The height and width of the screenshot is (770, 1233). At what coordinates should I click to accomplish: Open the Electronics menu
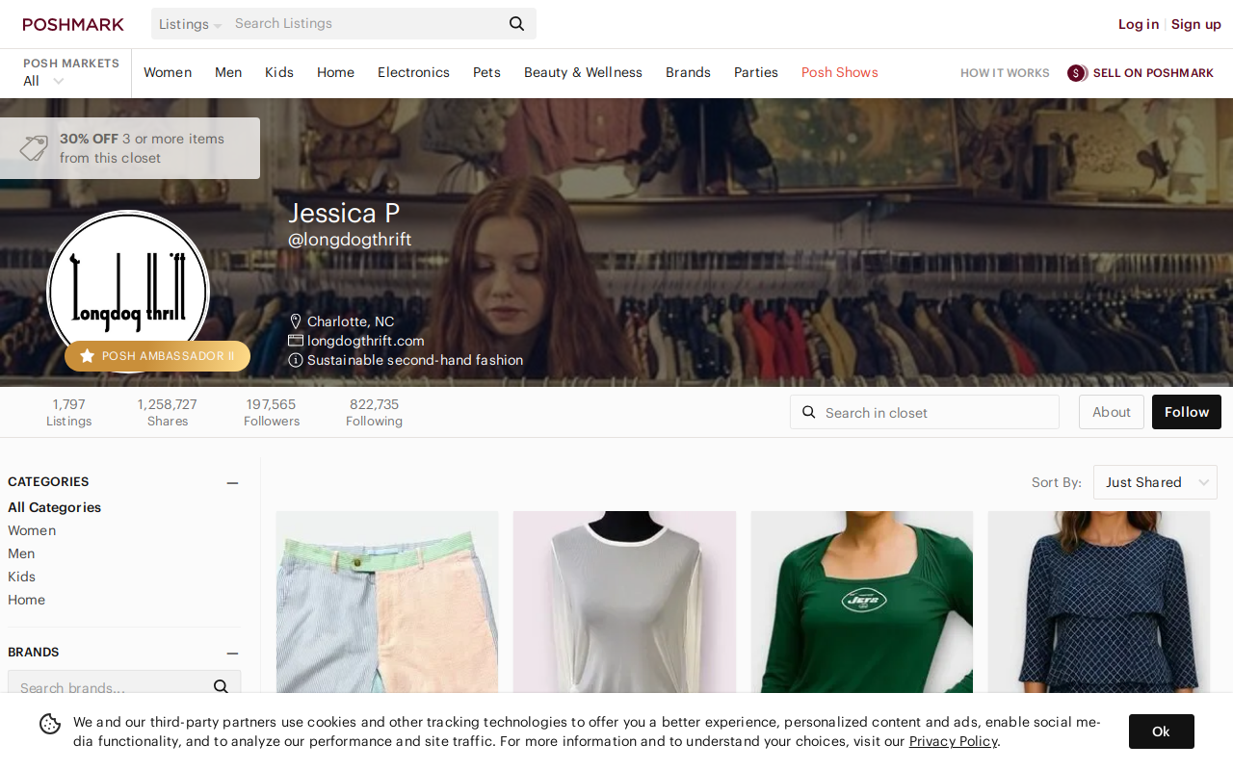(x=413, y=72)
